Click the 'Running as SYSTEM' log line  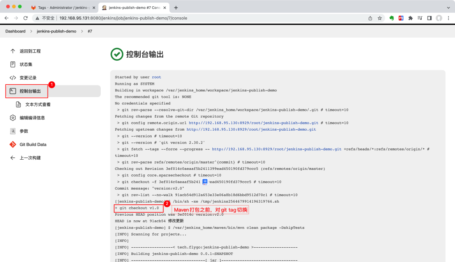(135, 84)
